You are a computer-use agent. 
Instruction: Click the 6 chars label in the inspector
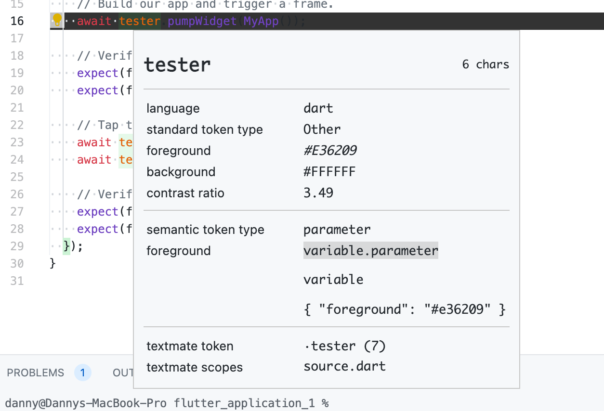click(x=485, y=64)
